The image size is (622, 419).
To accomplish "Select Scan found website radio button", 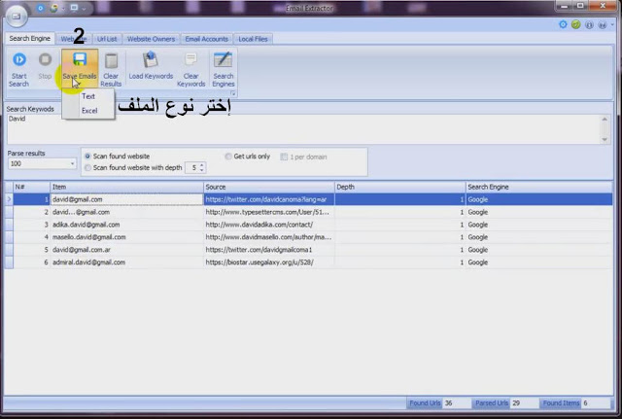I will 87,157.
